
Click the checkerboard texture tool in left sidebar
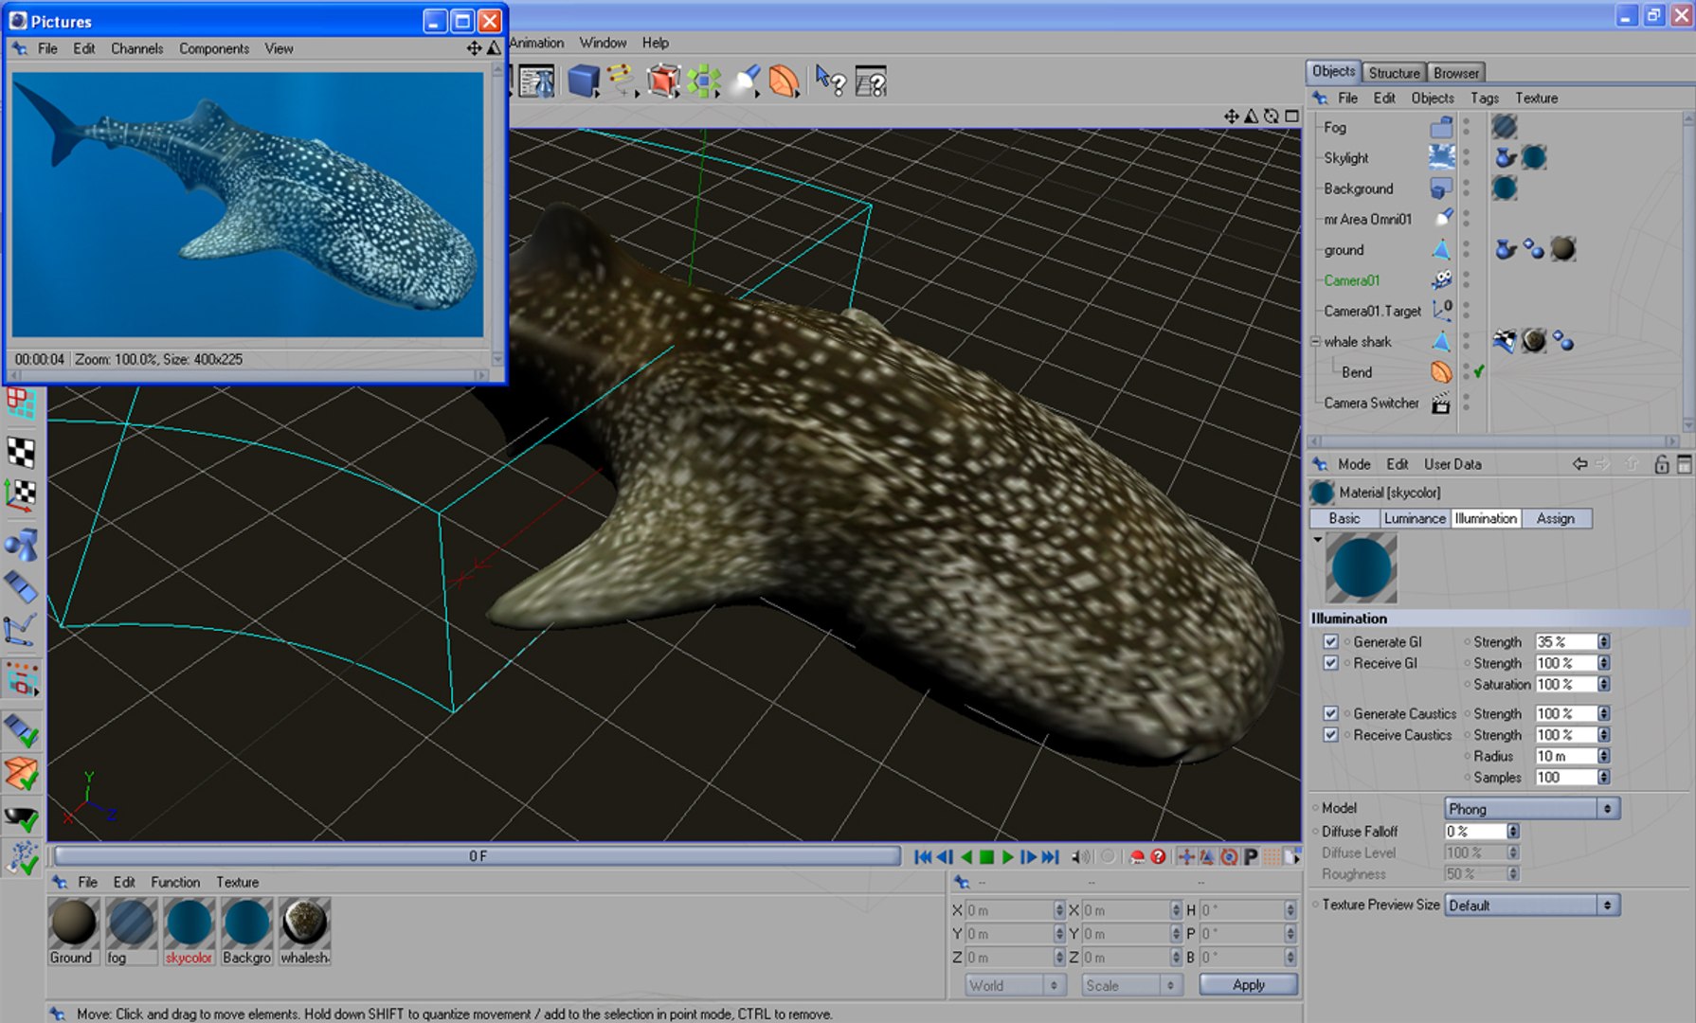tap(22, 453)
